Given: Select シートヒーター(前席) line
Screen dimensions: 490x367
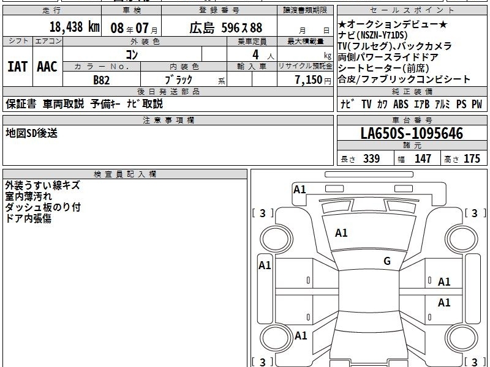Looking at the screenshot, I should pyautogui.click(x=384, y=68).
